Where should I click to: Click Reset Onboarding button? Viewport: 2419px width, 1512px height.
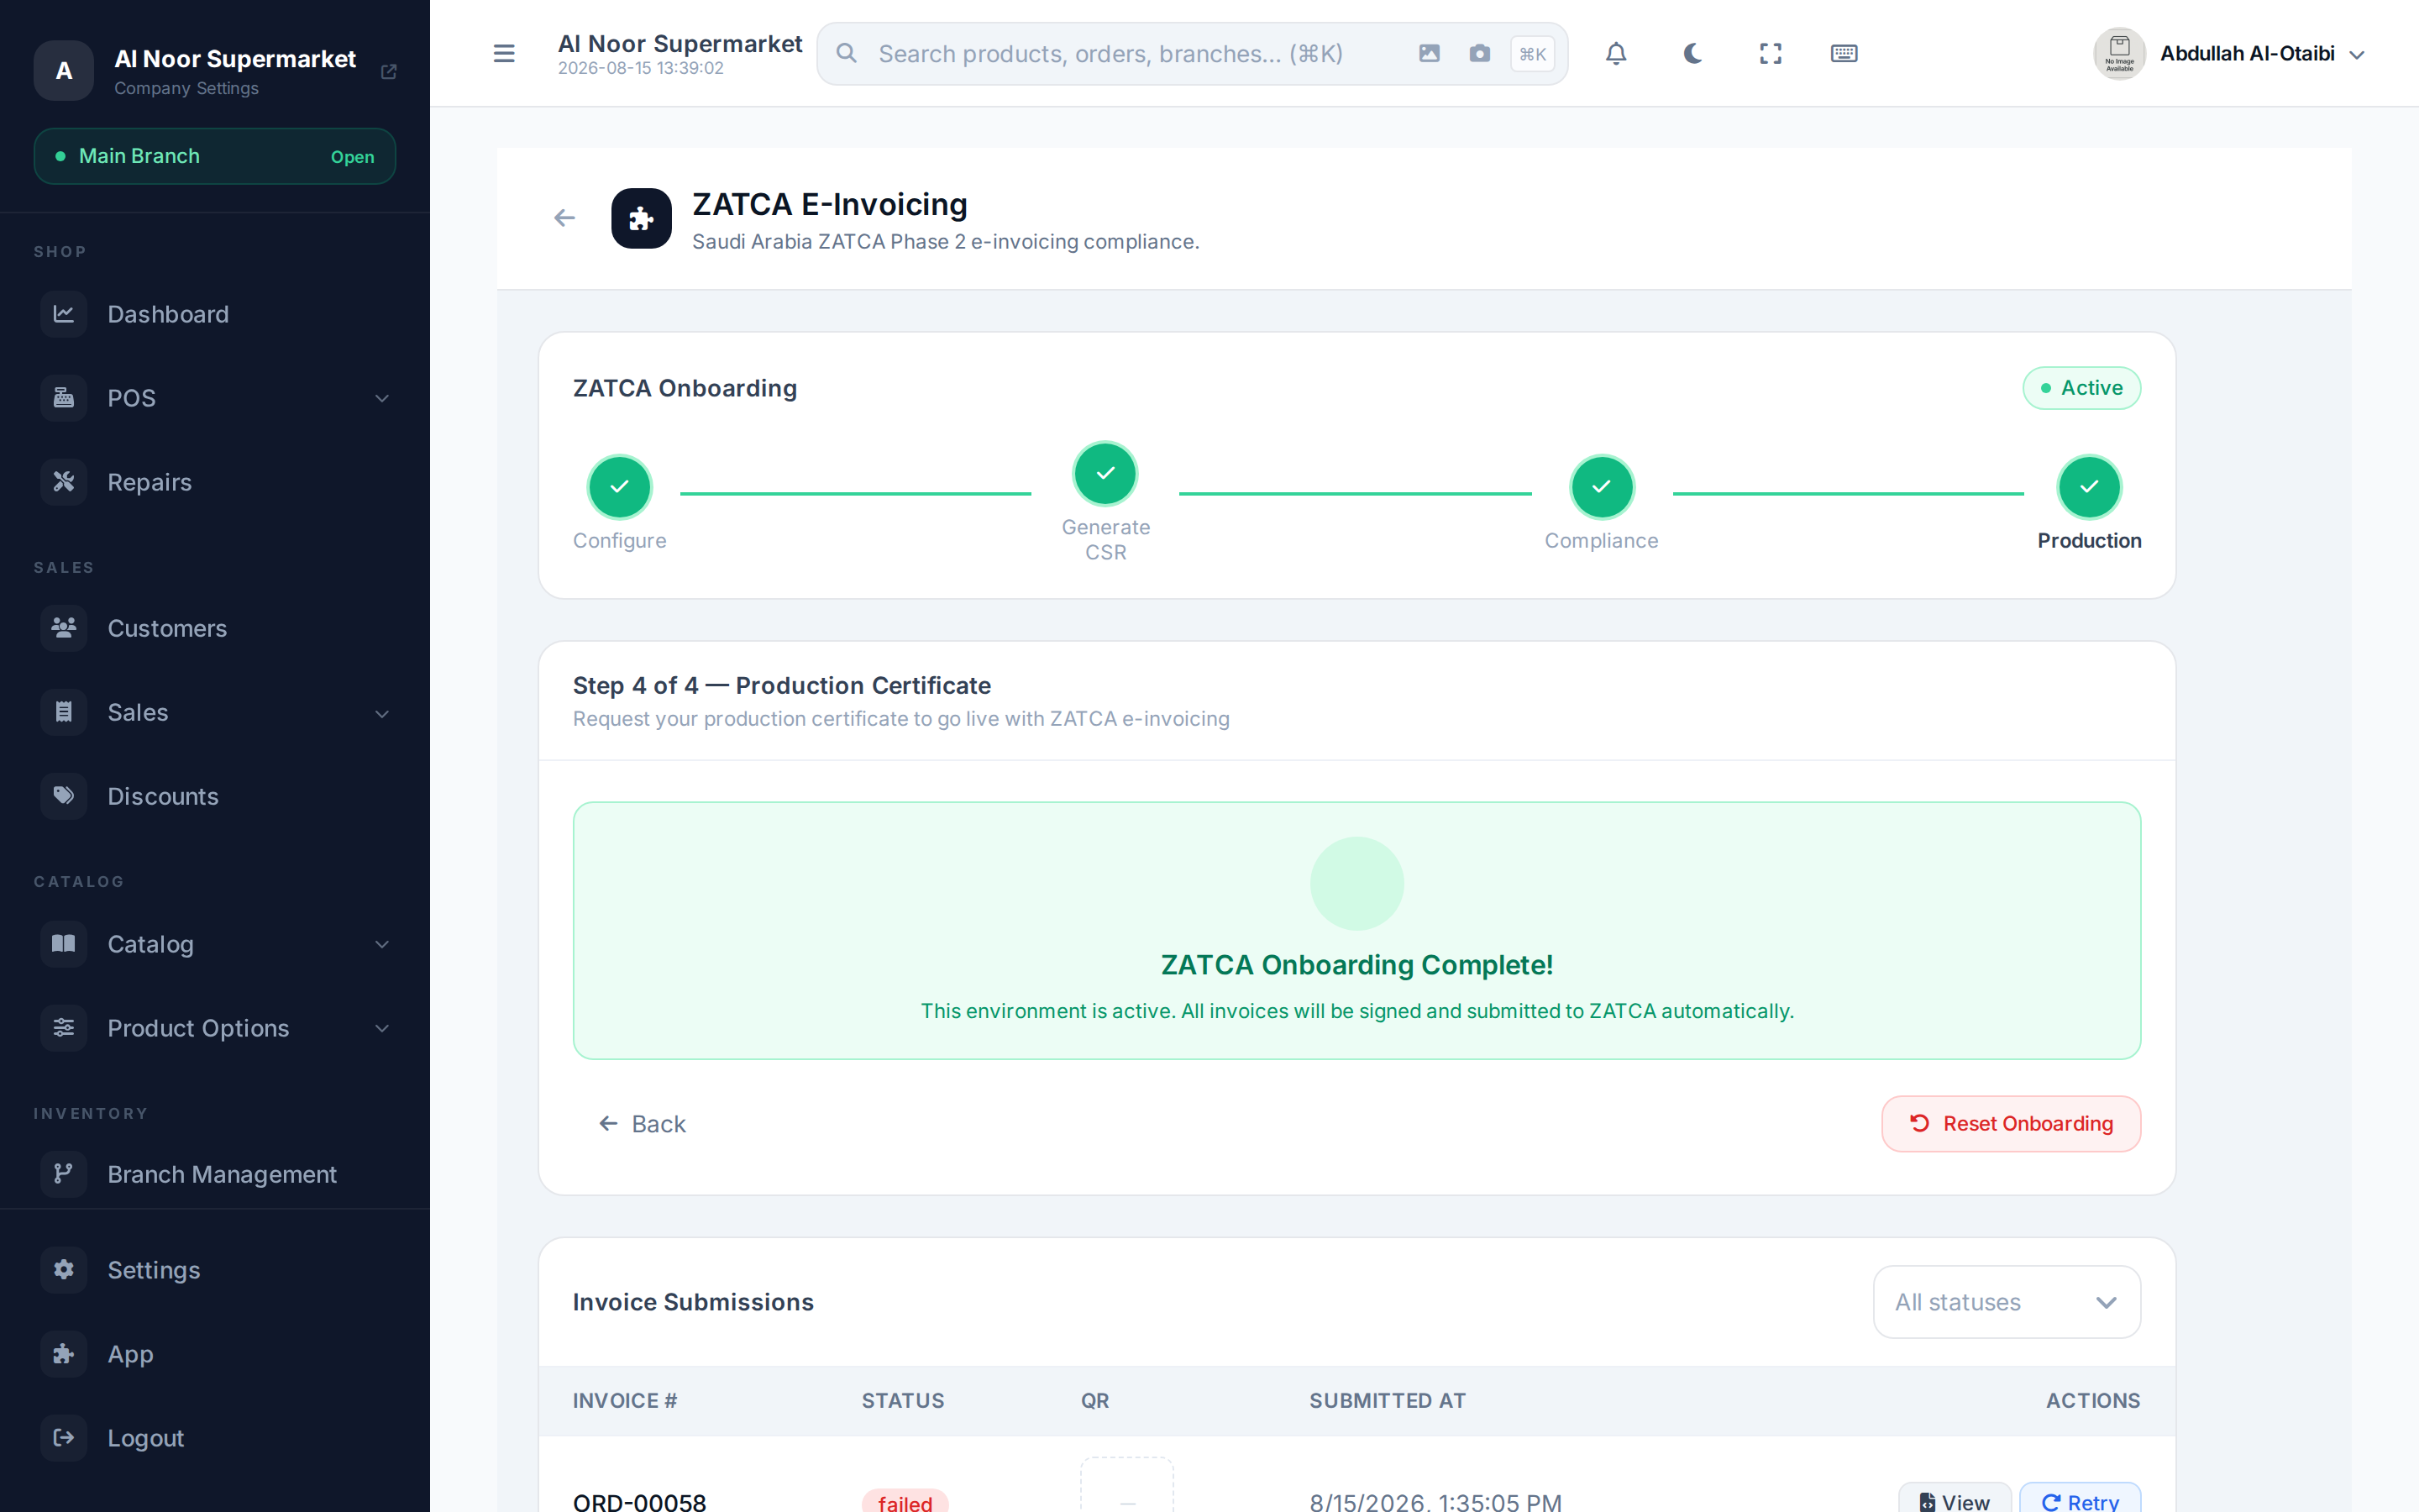(2011, 1124)
